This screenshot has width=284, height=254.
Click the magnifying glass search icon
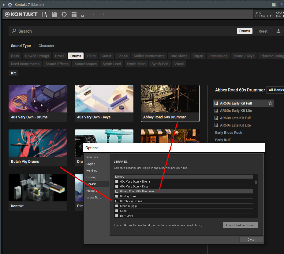[x=14, y=31]
